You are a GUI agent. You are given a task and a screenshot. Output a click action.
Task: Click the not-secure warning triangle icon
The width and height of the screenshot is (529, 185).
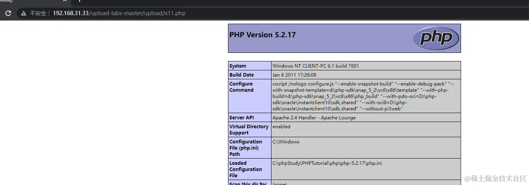pos(24,13)
